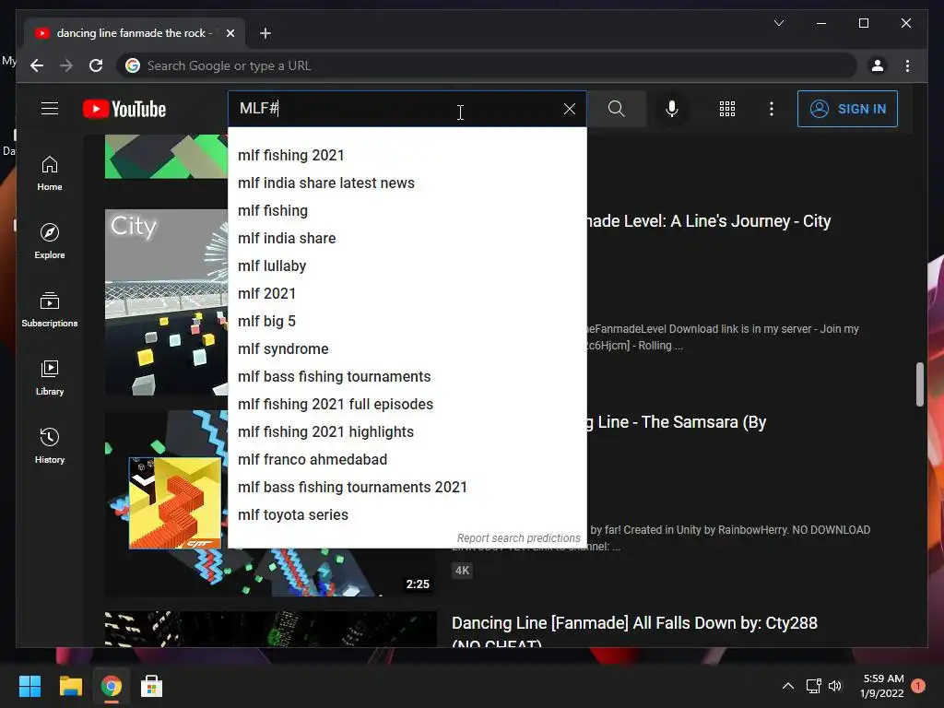Select suggestion mlf franco ahmedabad

(407, 460)
